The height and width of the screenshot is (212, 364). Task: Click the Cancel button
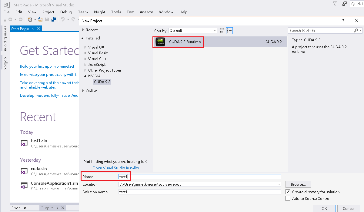click(349, 208)
